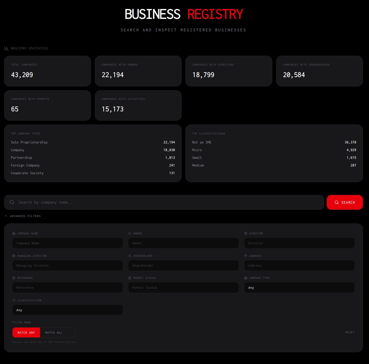Click the Registry Statistics bar chart icon

(x=6, y=48)
